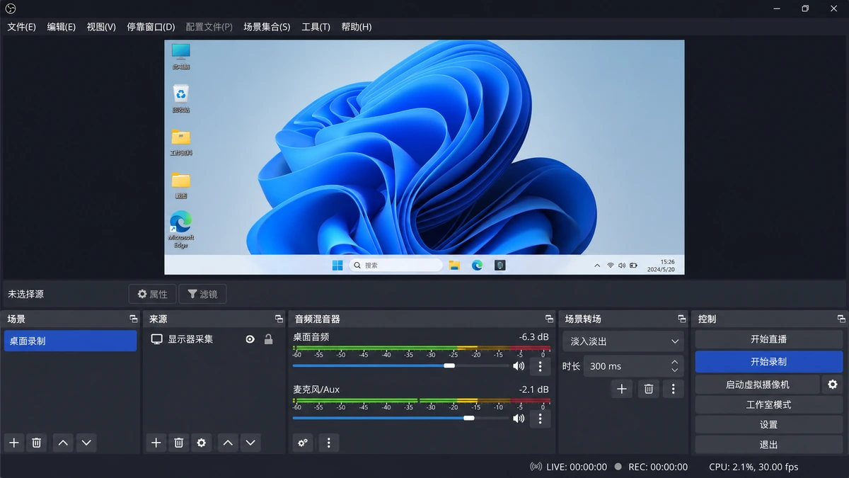Viewport: 849px width, 478px height.
Task: Click the OBS logo in title bar
Action: tap(11, 8)
